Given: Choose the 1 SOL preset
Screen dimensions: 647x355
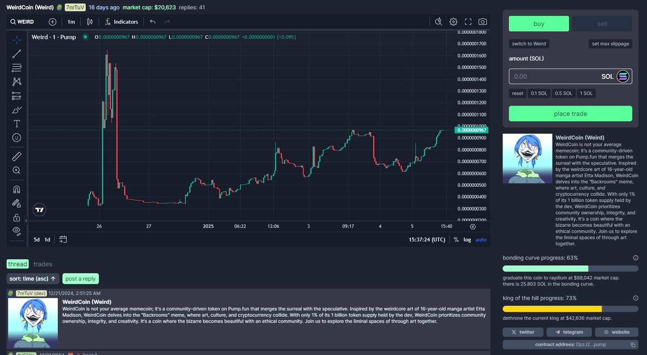Looking at the screenshot, I should pyautogui.click(x=586, y=93).
